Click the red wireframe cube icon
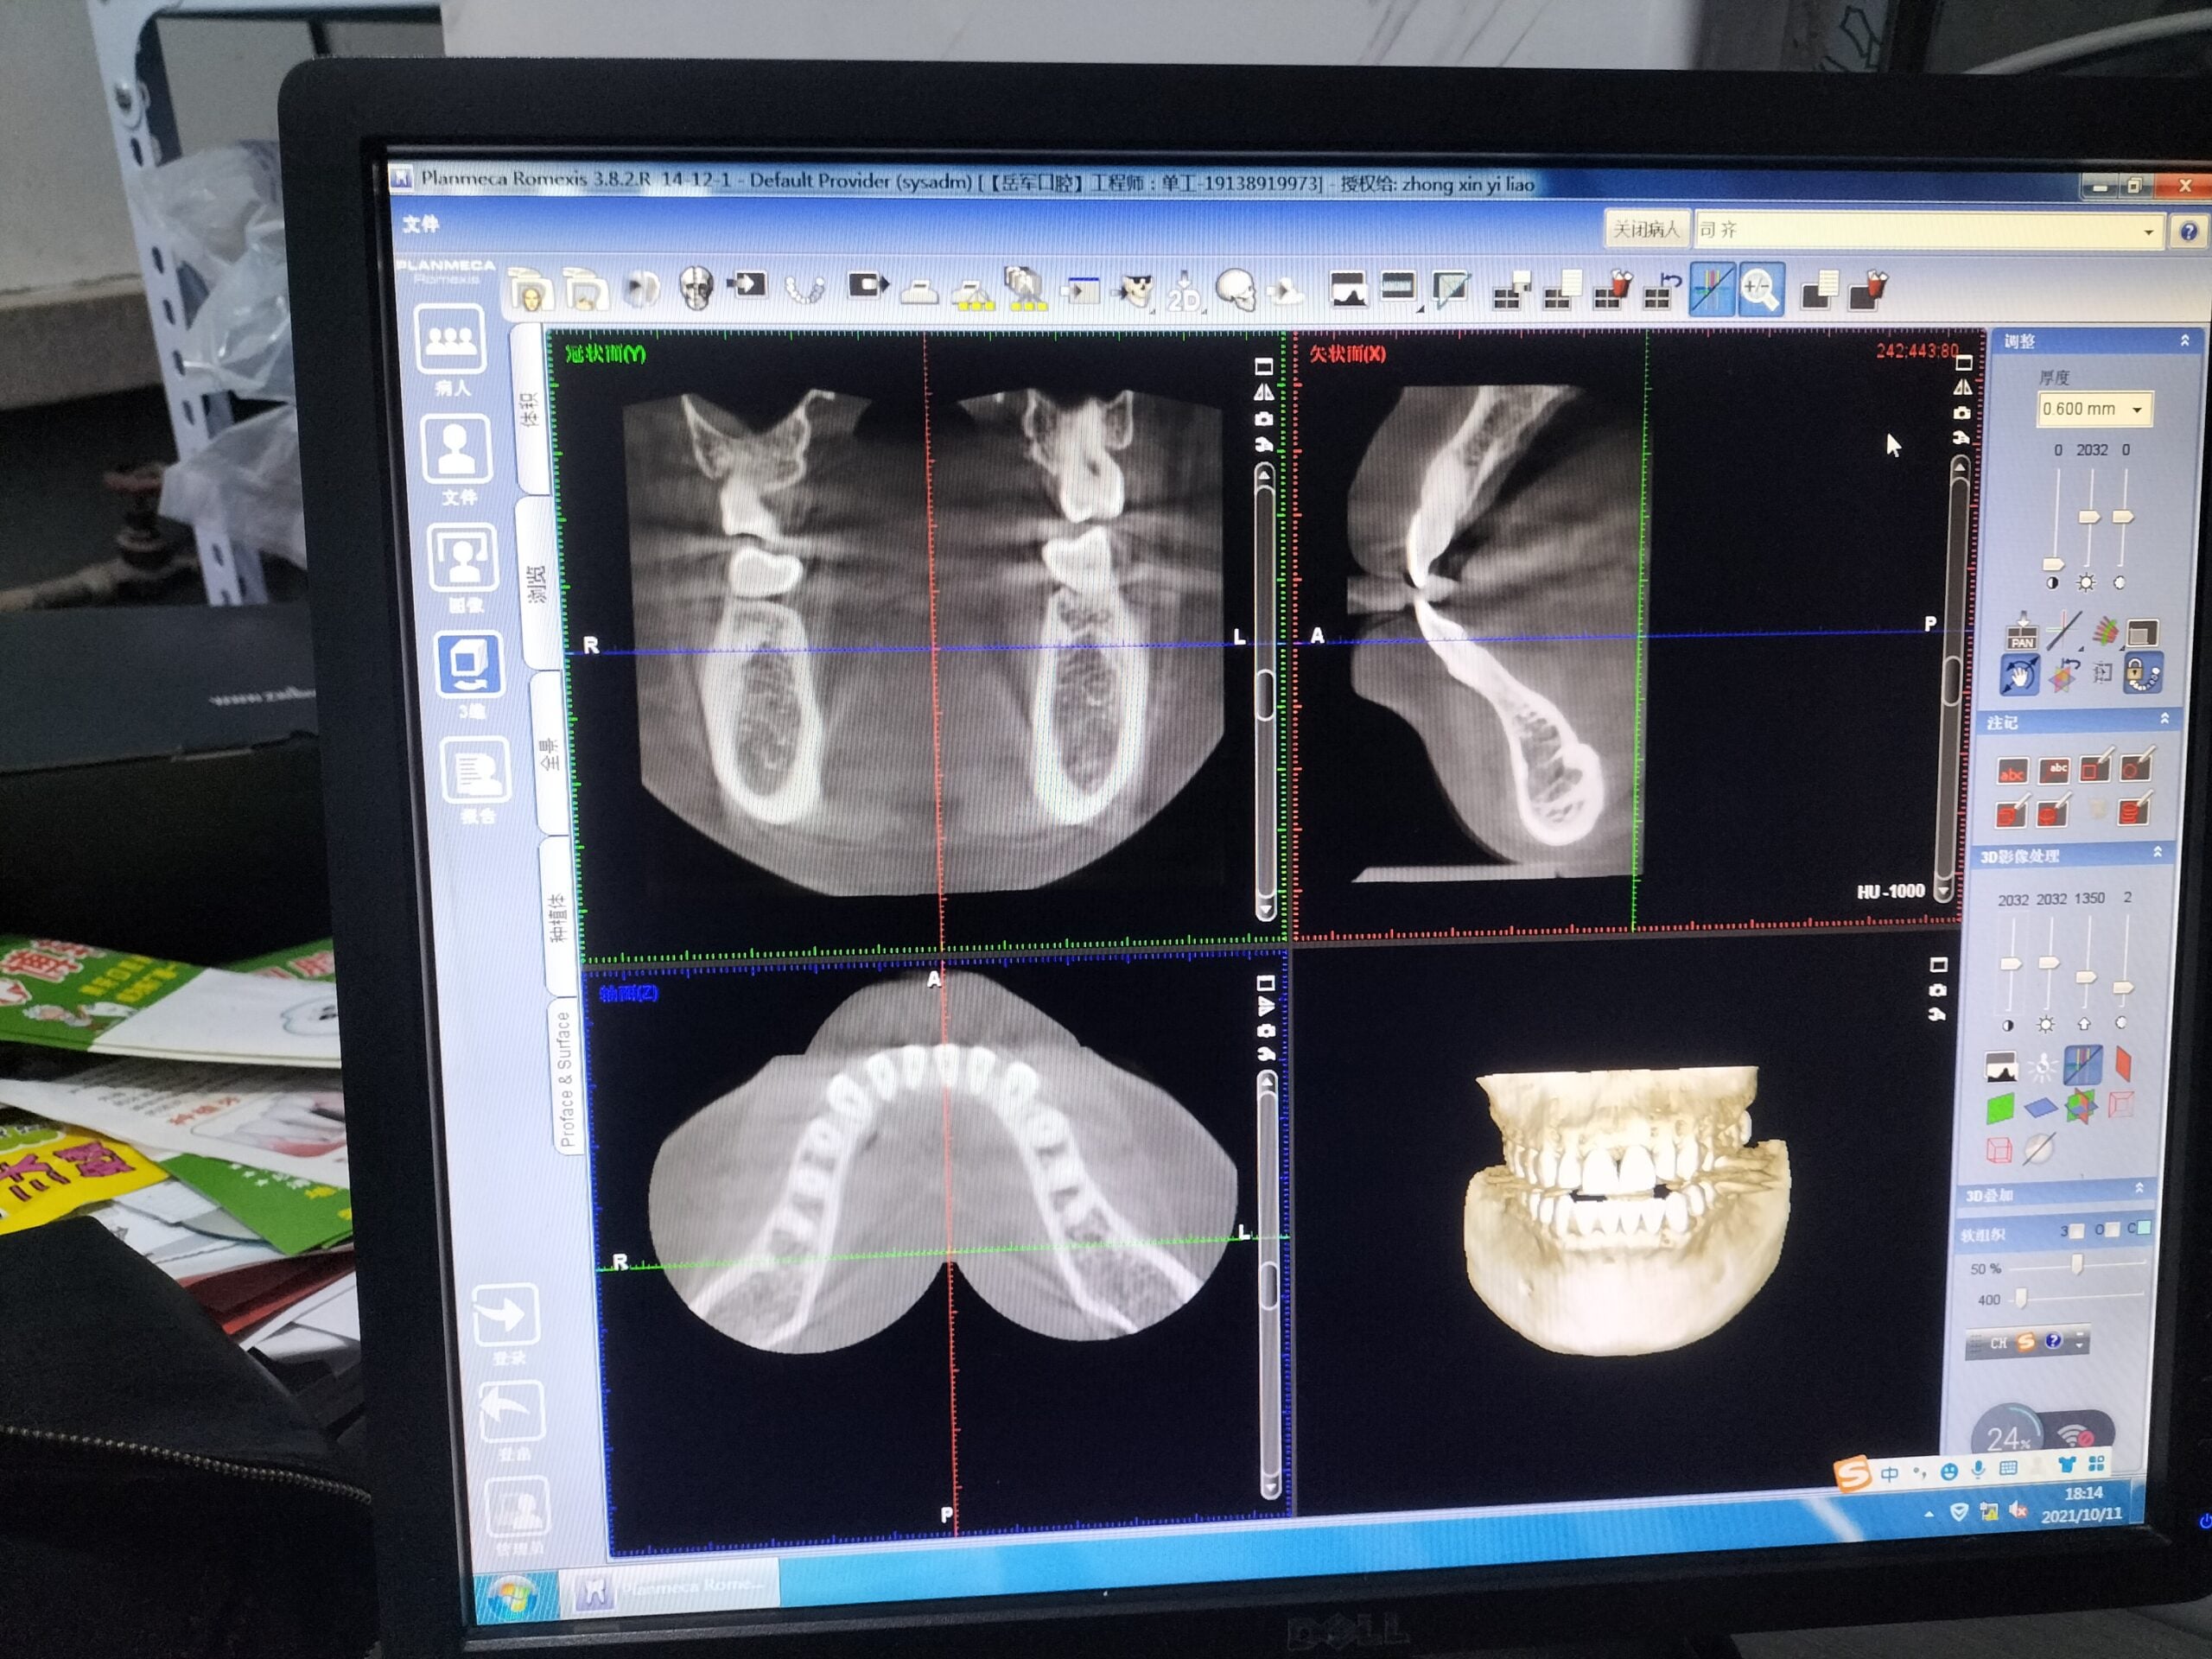Image resolution: width=2212 pixels, height=1659 pixels. tap(1999, 1151)
